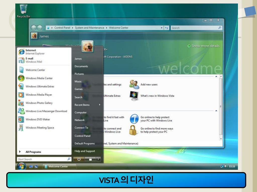Open What's new in Windows Vista icon

134,96
